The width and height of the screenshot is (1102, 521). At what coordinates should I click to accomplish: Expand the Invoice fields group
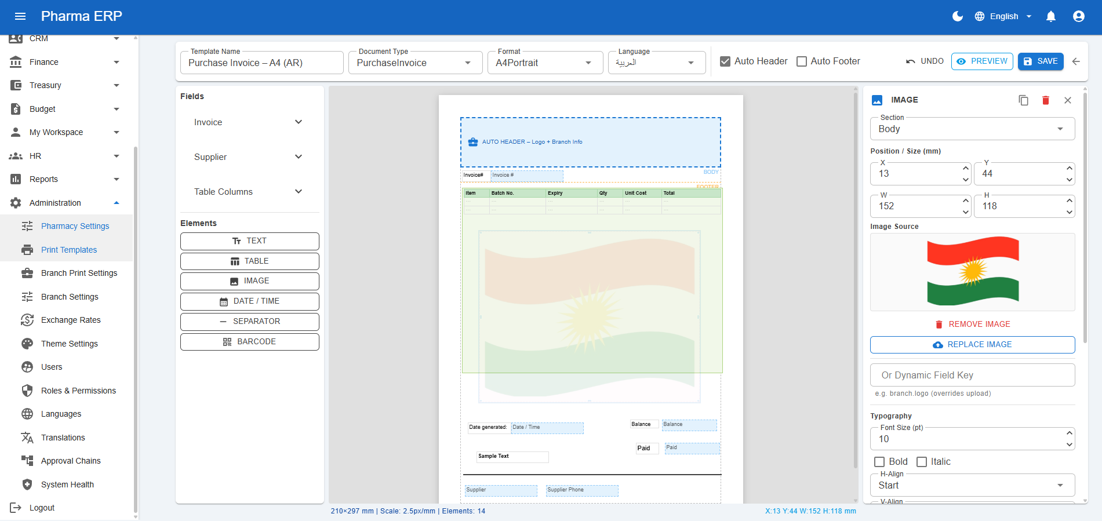(x=249, y=122)
